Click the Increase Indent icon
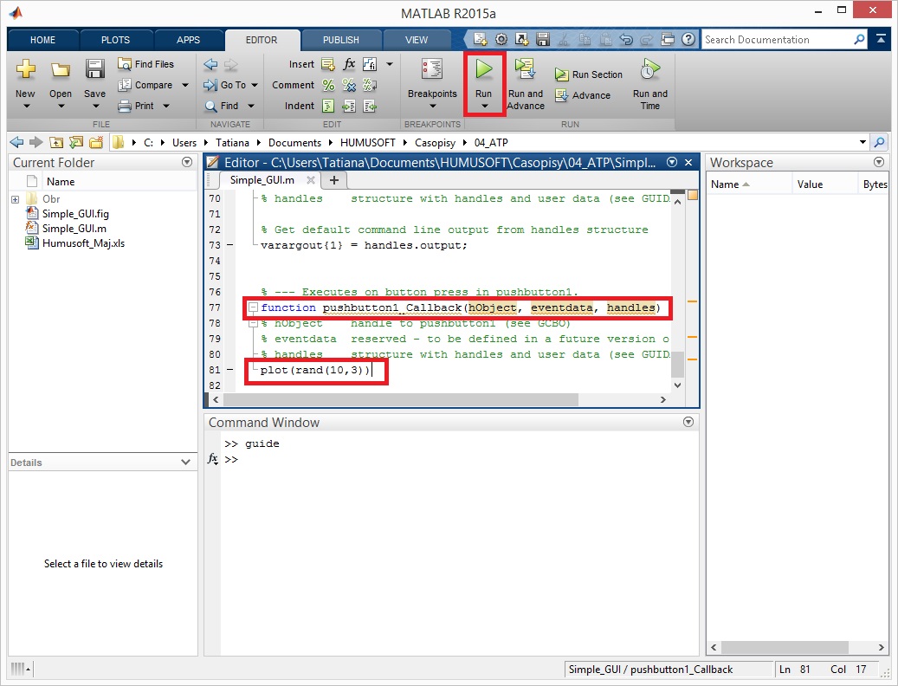This screenshot has width=898, height=686. 349,106
